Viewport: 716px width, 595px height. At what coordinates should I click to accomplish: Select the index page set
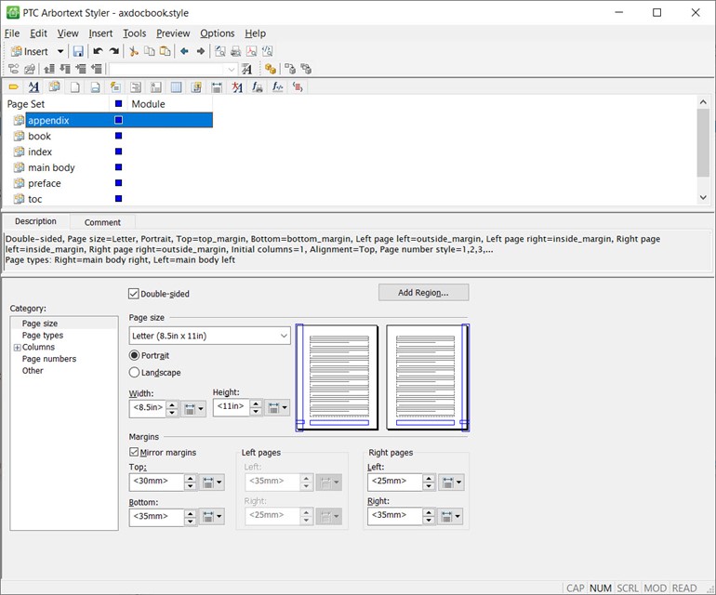[40, 152]
